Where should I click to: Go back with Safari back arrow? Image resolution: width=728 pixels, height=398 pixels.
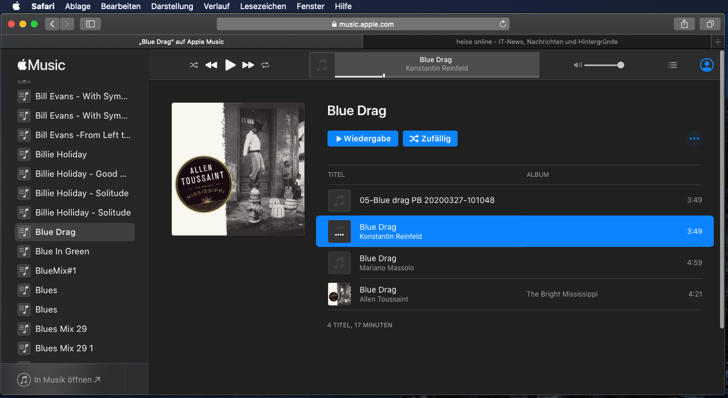[52, 24]
